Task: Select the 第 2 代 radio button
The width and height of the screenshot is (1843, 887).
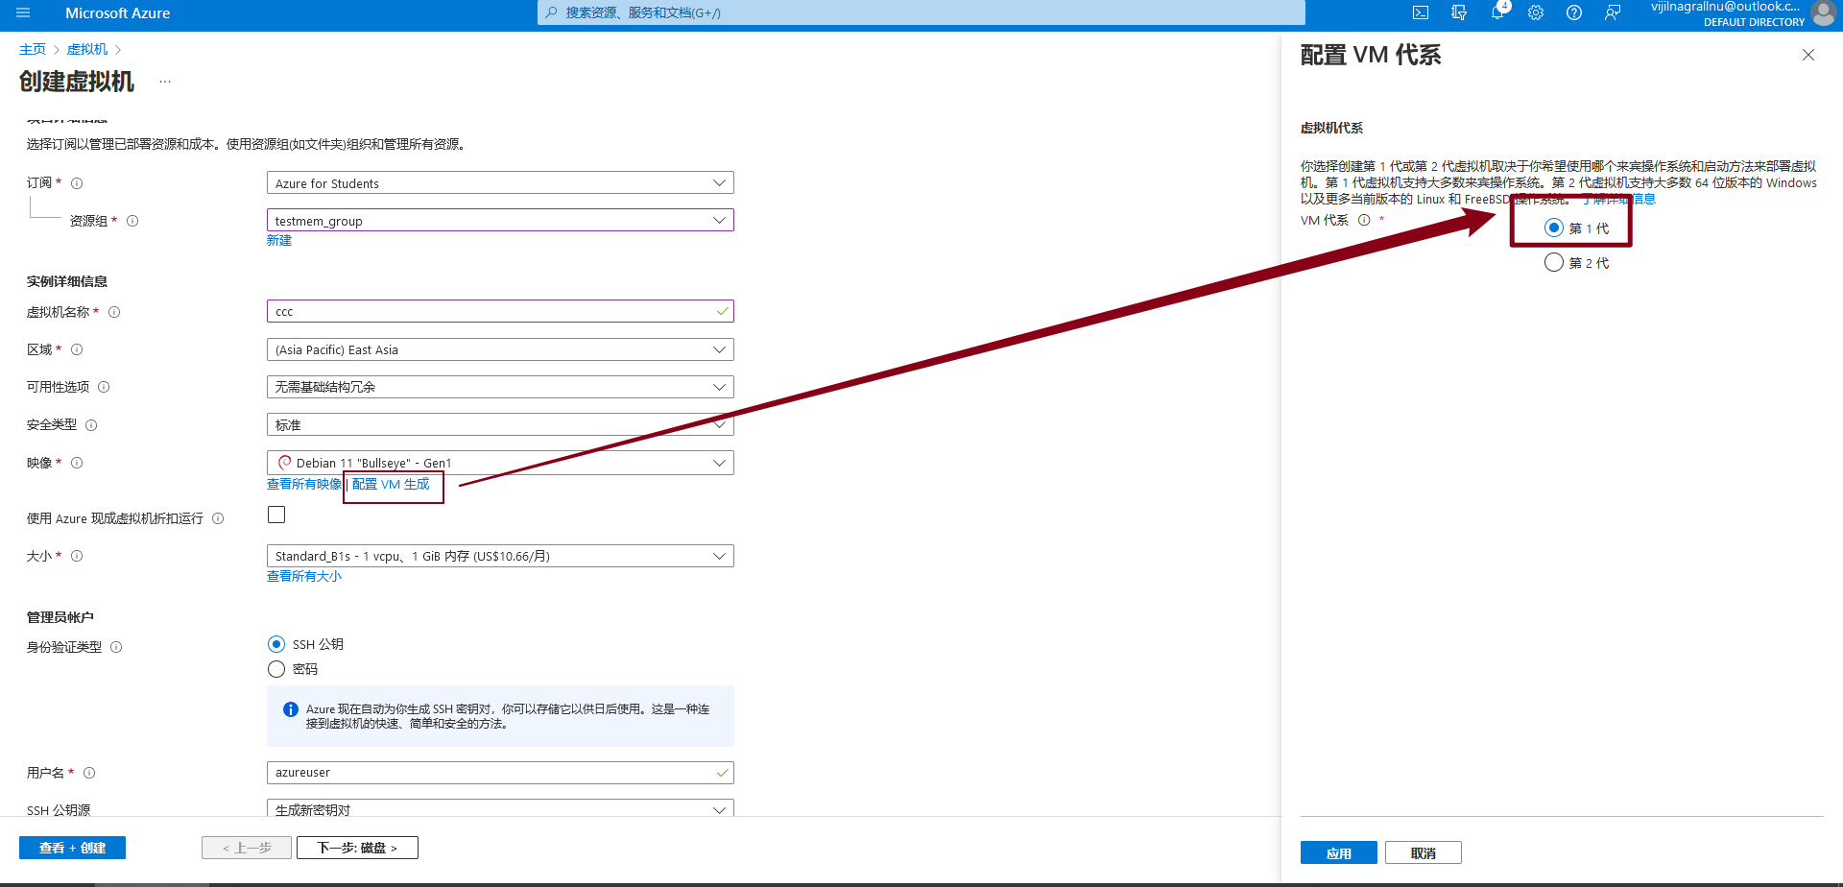Action: click(x=1554, y=263)
